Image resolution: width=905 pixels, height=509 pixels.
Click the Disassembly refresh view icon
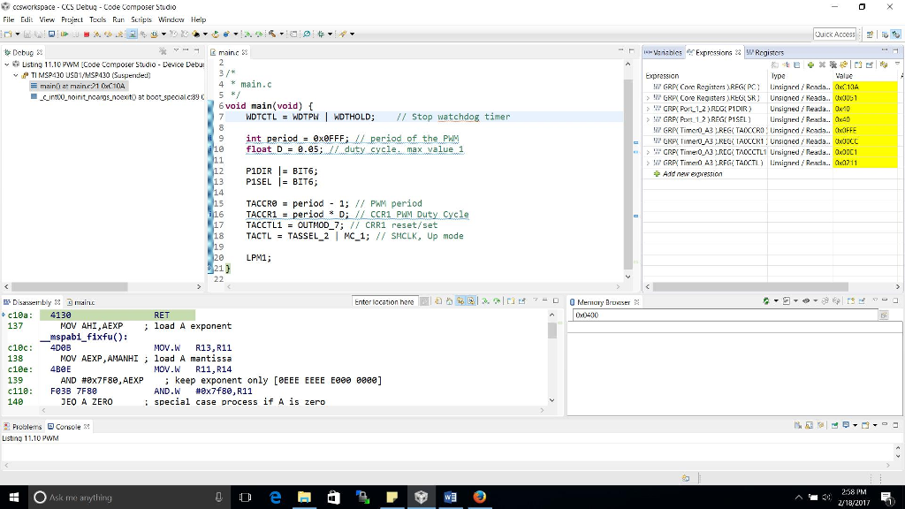point(438,301)
